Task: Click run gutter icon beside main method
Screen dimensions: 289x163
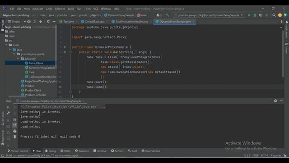Action: (x=65, y=52)
